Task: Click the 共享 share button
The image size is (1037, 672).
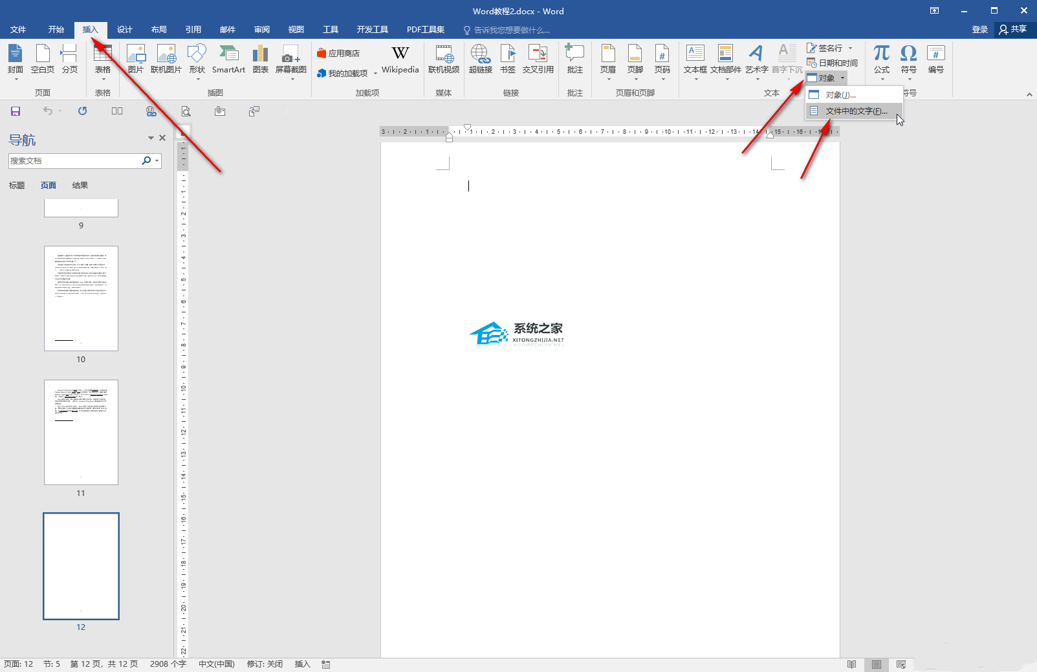Action: 1013,30
